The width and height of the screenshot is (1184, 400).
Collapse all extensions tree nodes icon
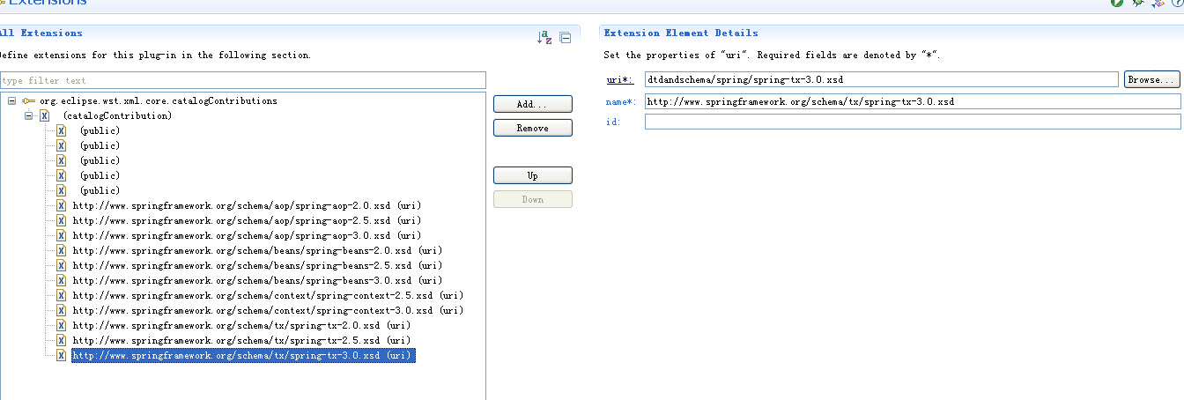[565, 38]
